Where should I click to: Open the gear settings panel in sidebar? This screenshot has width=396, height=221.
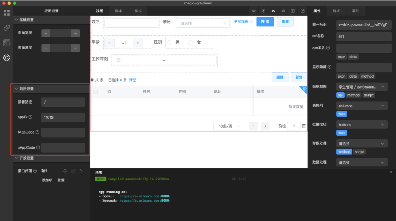click(7, 58)
